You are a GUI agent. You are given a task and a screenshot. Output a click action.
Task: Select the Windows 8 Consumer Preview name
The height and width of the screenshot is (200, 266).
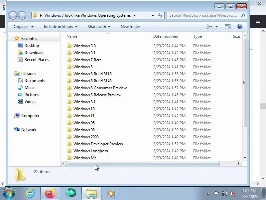100,88
